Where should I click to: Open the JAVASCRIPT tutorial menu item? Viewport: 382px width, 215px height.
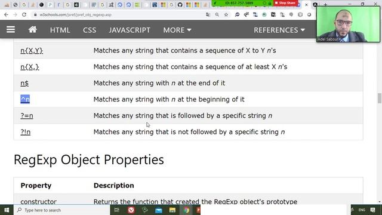click(x=130, y=30)
